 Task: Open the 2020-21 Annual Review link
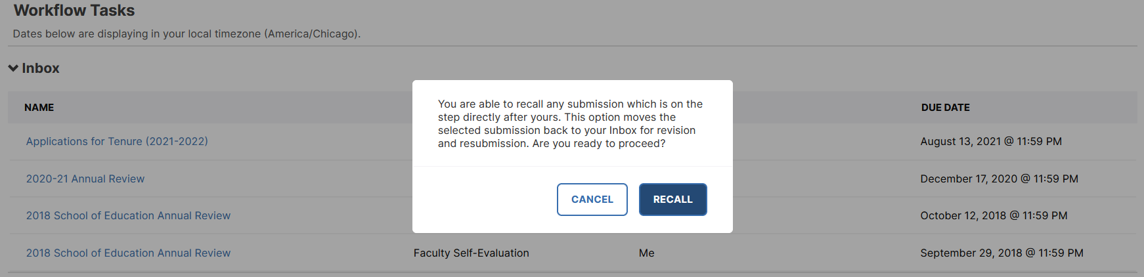click(85, 179)
